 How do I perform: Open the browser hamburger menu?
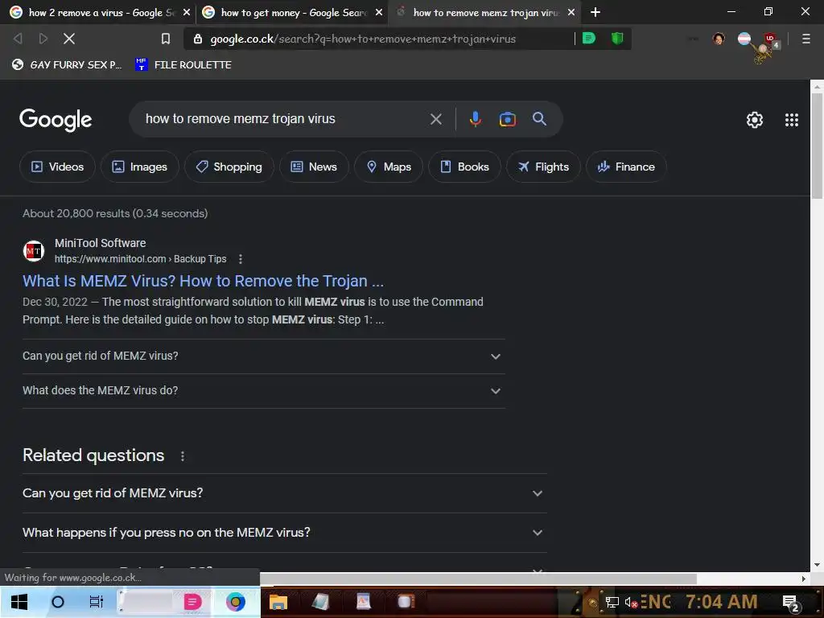point(805,39)
